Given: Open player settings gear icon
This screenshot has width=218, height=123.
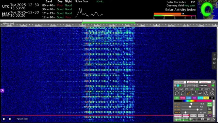Looking at the screenshot, I should (x=202, y=119).
